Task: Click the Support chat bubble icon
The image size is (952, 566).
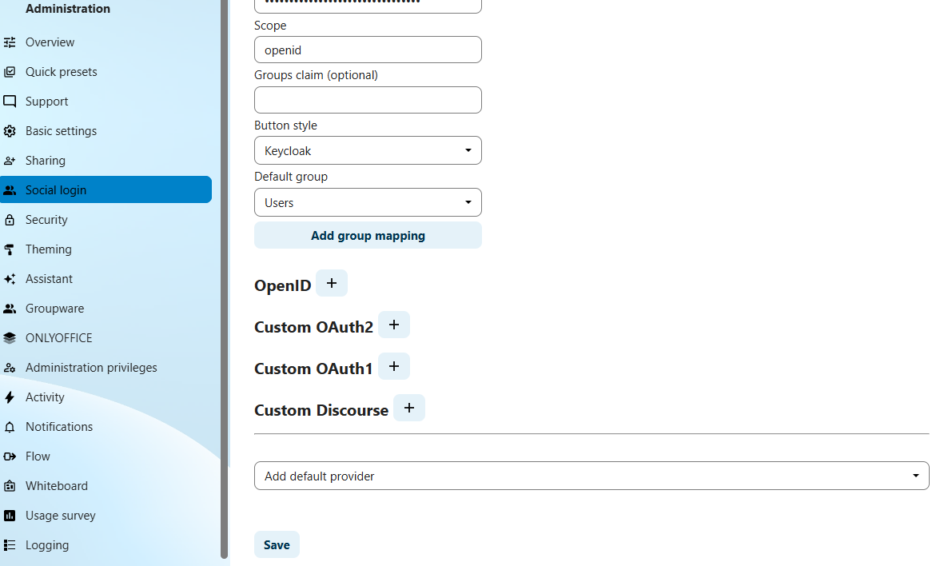Action: click(x=10, y=102)
